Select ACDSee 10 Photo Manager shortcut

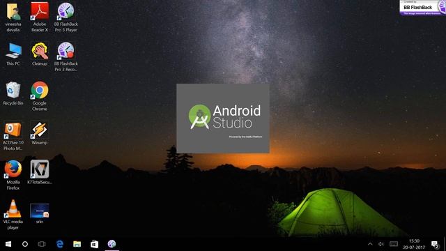13,136
